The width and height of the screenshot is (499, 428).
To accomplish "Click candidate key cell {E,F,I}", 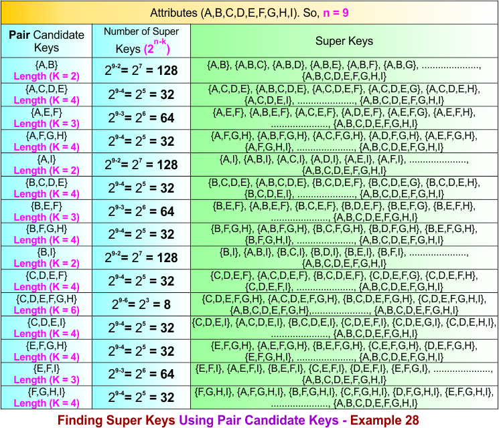I will [x=46, y=374].
